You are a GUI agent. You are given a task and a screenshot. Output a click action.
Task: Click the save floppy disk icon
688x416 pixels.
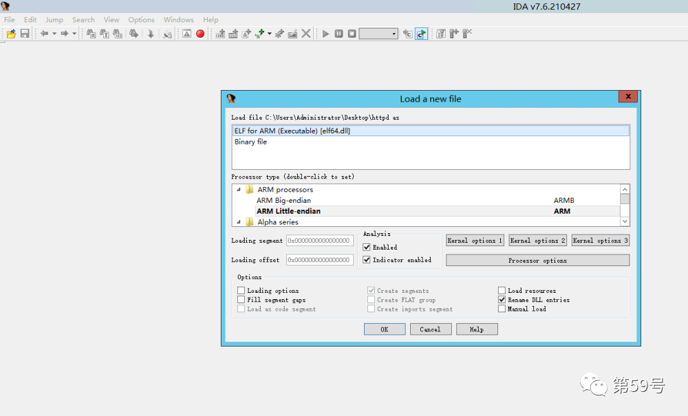(x=25, y=34)
